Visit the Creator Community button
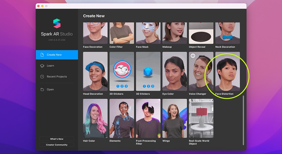Viewport: 282px width, 154px height. click(x=57, y=145)
